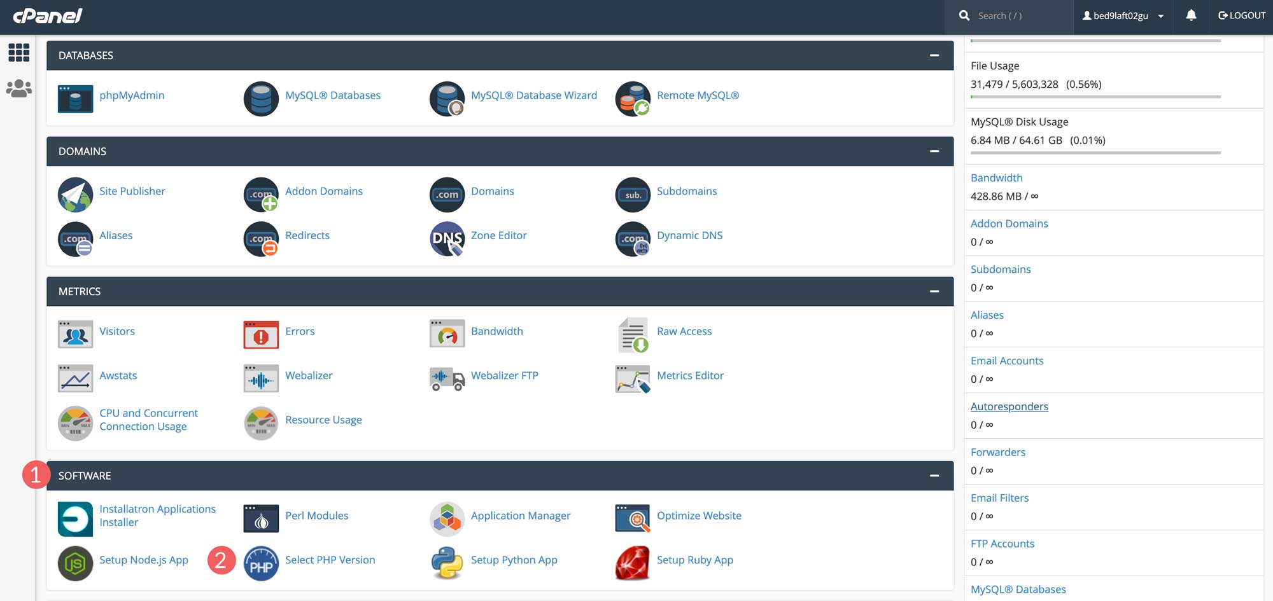Open phpMyAdmin from the Databases section

[132, 96]
